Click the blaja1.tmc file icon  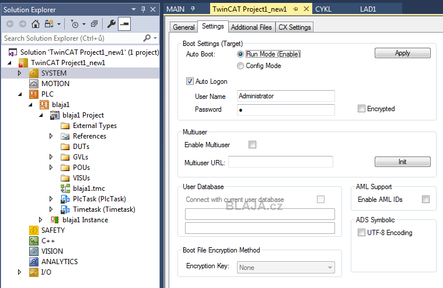(65, 189)
